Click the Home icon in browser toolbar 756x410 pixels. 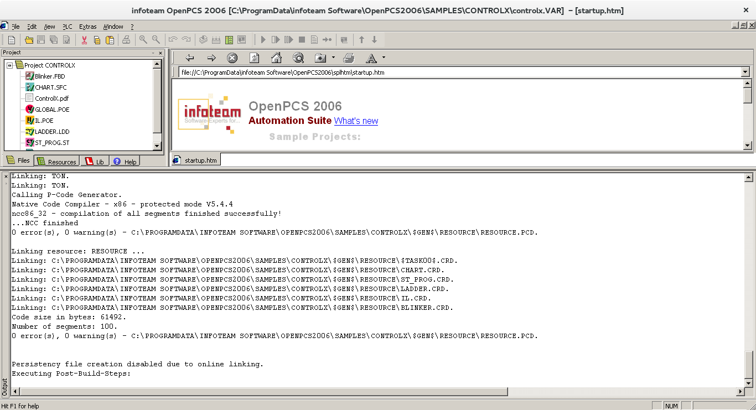click(x=276, y=58)
